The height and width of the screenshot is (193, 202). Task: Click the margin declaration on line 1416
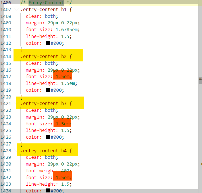[x=53, y=70]
